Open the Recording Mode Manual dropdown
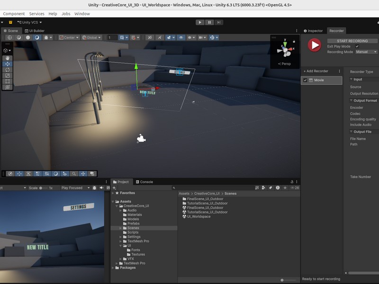Screen dimensions: 379x284 pyautogui.click(x=366, y=52)
